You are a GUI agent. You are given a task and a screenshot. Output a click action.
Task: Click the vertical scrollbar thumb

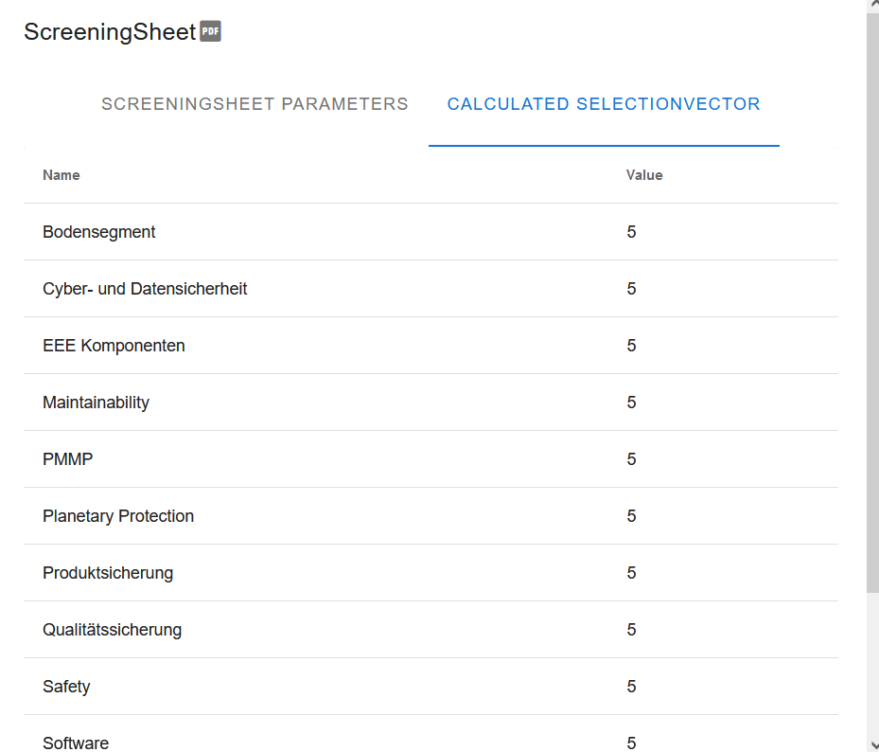pos(872,302)
